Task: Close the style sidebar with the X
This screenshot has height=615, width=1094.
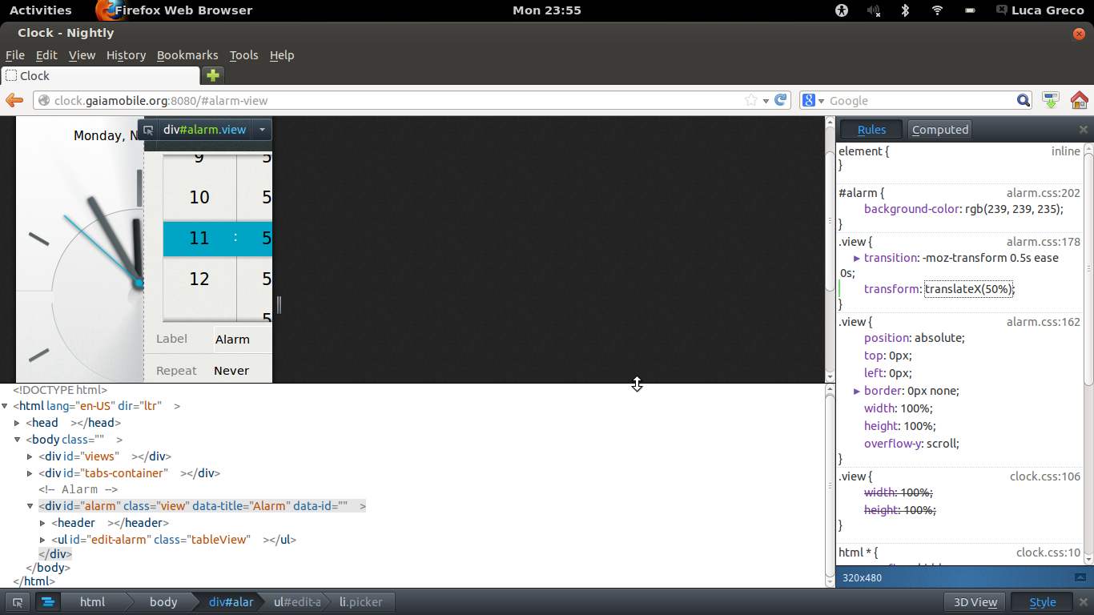Action: [1083, 129]
